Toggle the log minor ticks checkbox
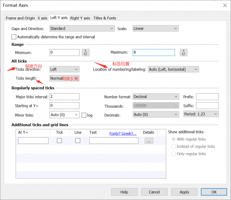 pos(84,115)
